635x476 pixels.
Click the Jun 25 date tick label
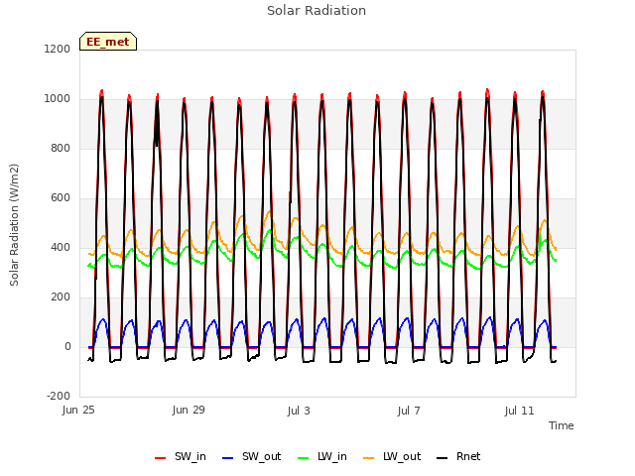[78, 411]
